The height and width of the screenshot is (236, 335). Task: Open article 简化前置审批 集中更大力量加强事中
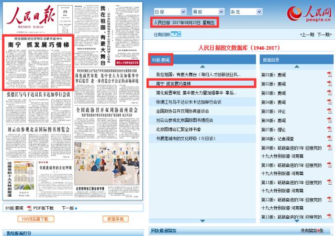tap(196, 93)
